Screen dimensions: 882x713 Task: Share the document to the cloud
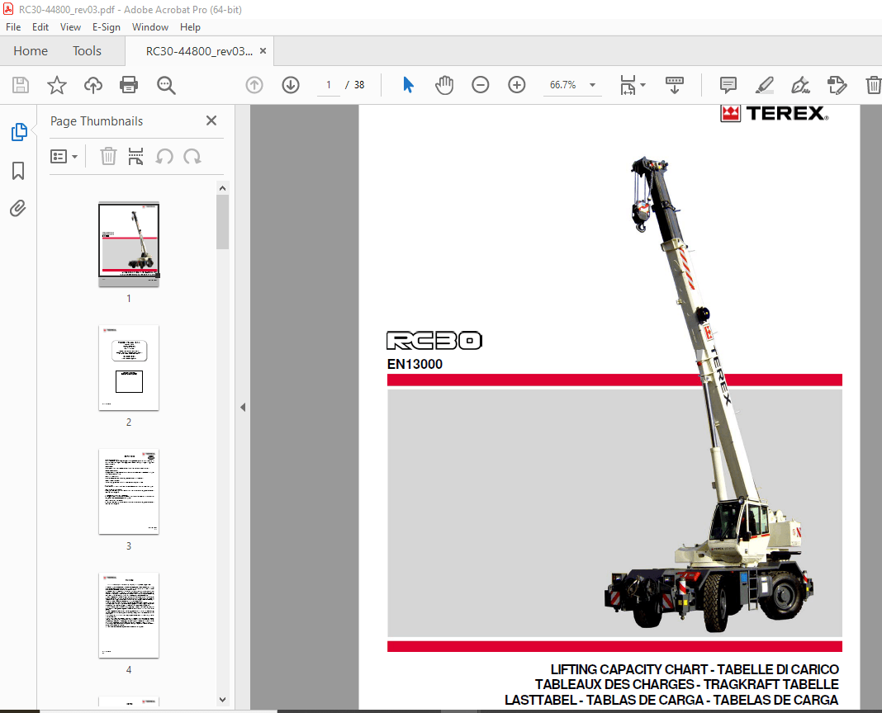coord(92,85)
